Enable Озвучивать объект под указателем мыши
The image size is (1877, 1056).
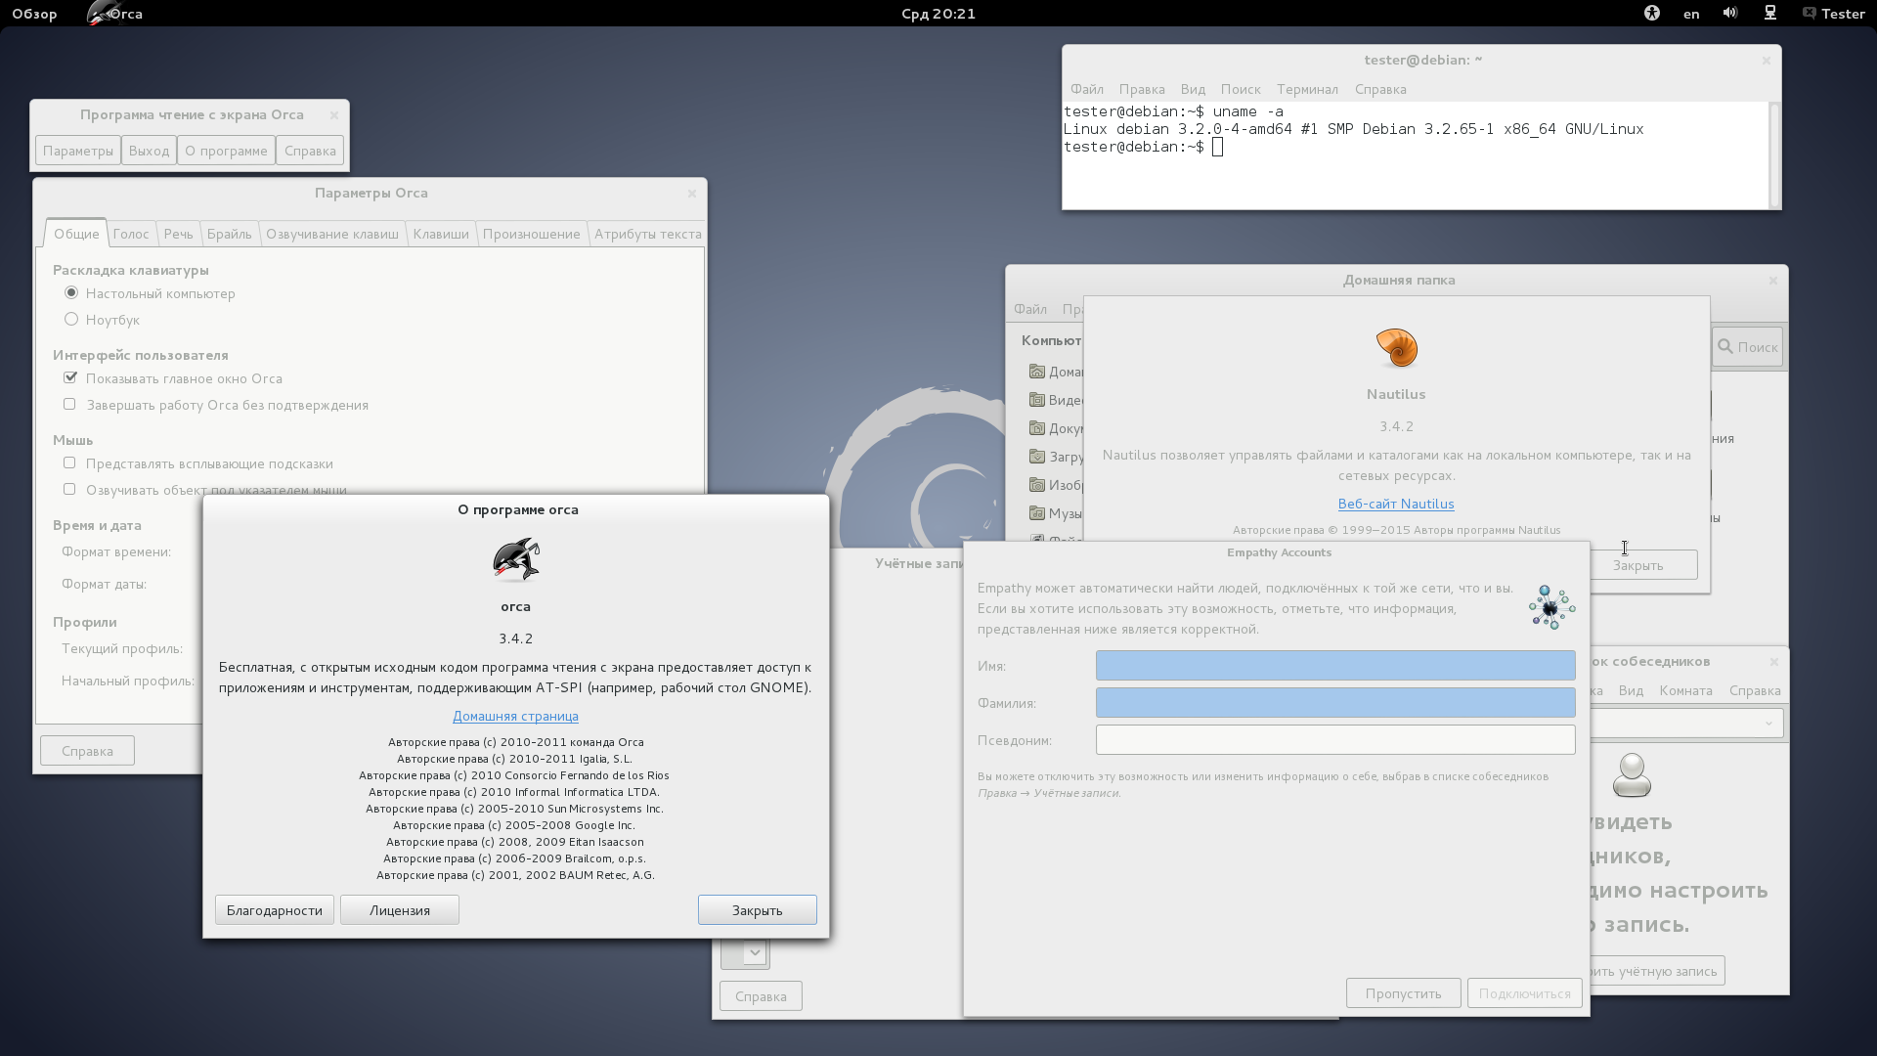69,489
